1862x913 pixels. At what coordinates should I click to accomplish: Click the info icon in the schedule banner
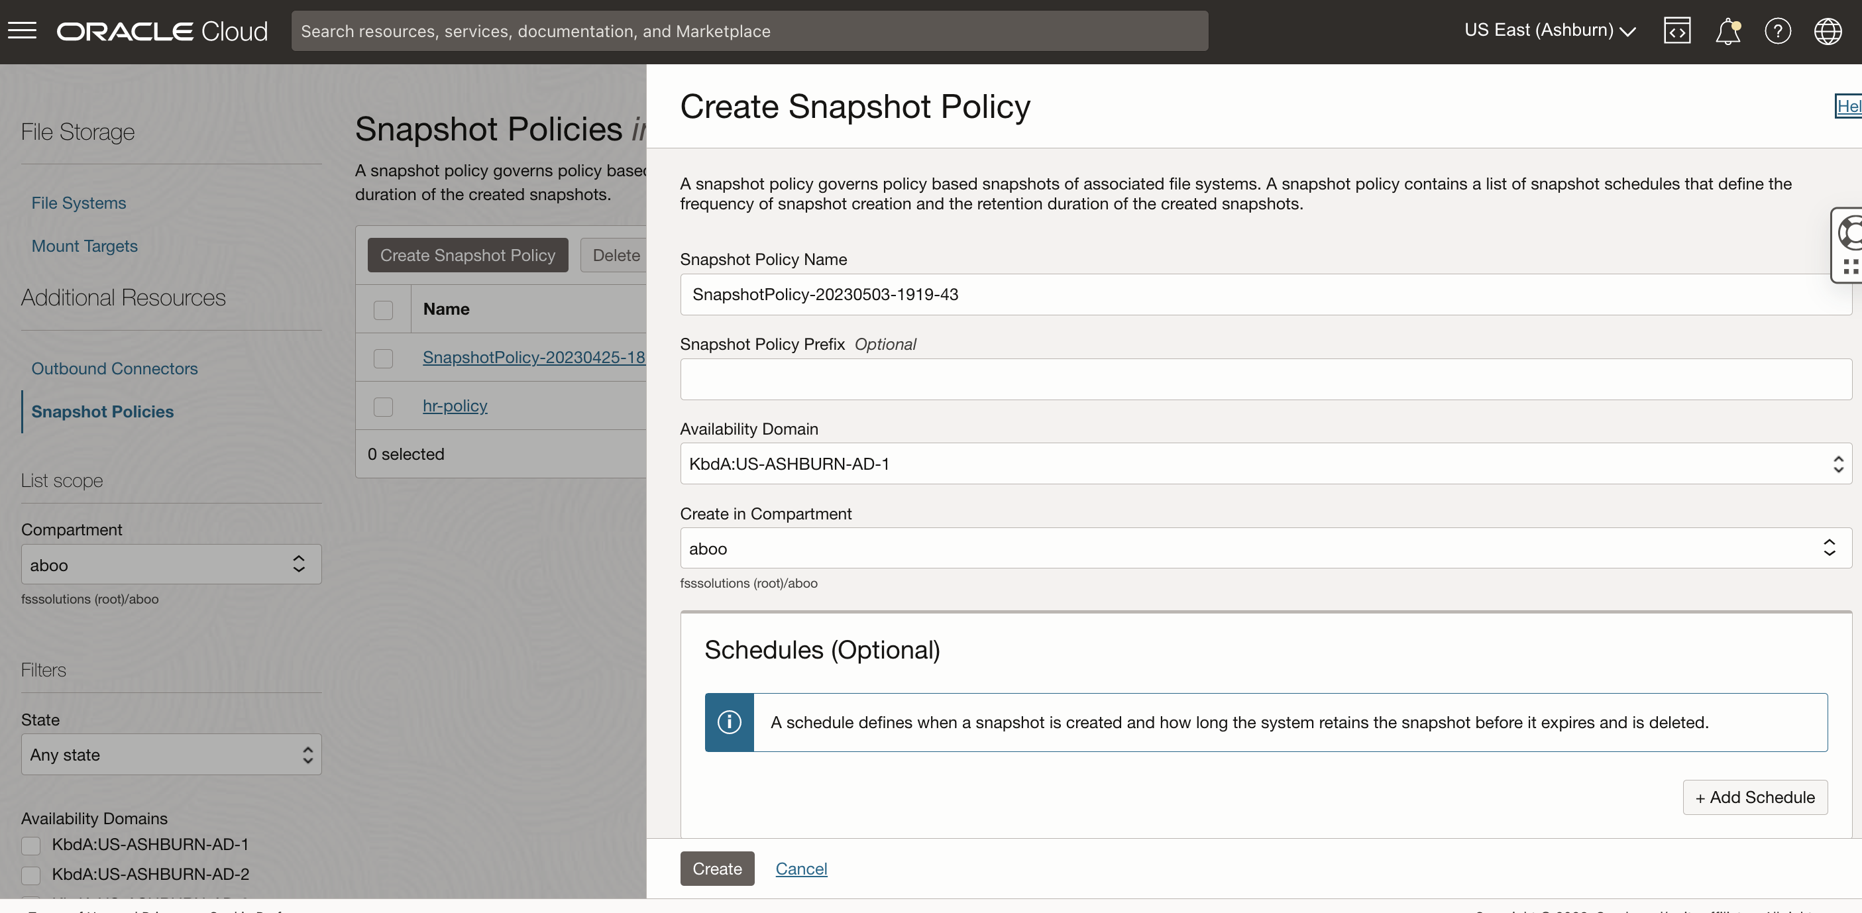[x=729, y=722]
